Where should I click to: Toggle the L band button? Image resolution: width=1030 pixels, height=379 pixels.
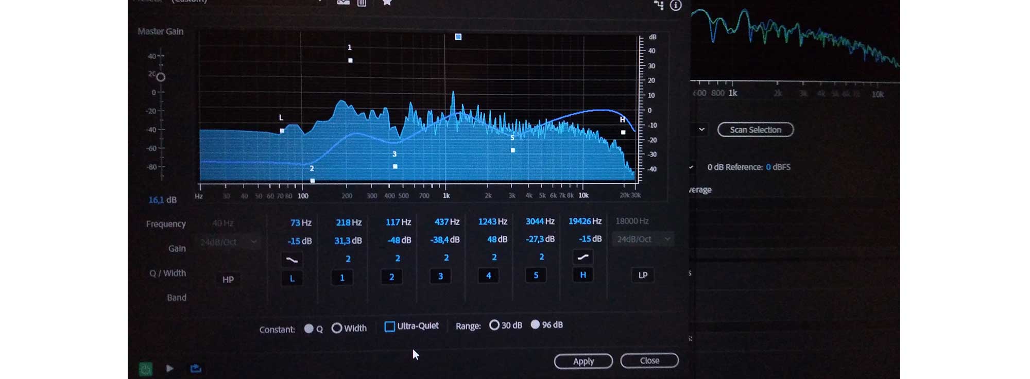coord(292,279)
